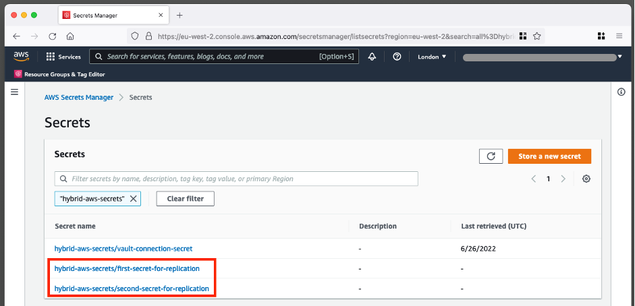
Task: Open the account menu dropdown arrow
Action: [619, 57]
